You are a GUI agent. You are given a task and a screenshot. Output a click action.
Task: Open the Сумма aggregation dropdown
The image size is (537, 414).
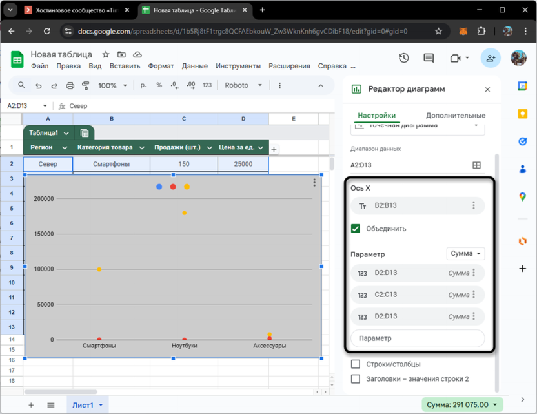point(465,254)
